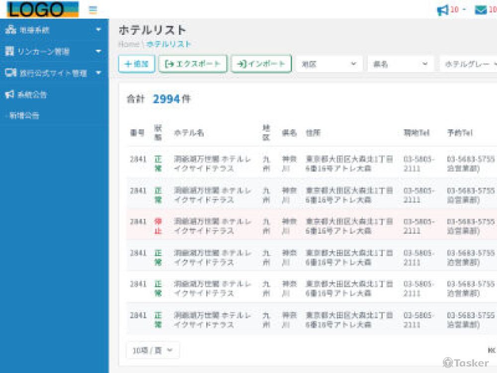
Task: Click the 県名 column header in the table
Action: (x=289, y=133)
